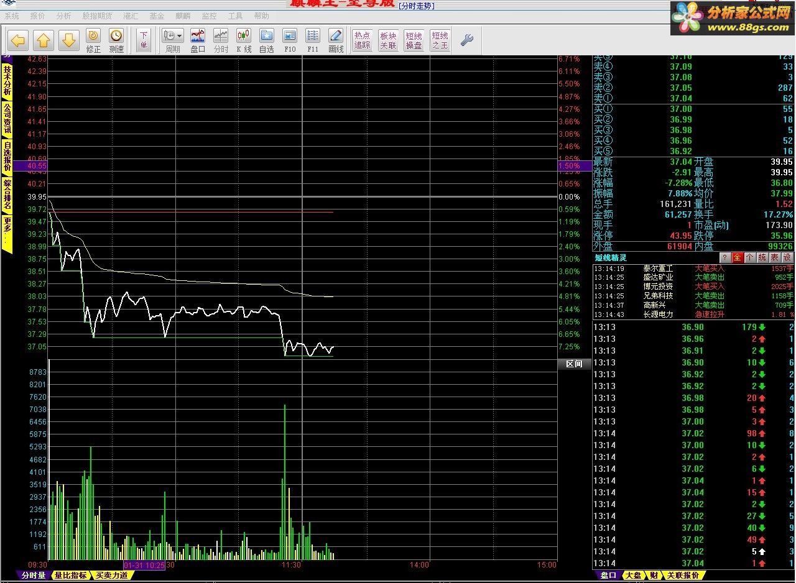Open the 基金 menu
The width and height of the screenshot is (796, 583).
pyautogui.click(x=157, y=16)
